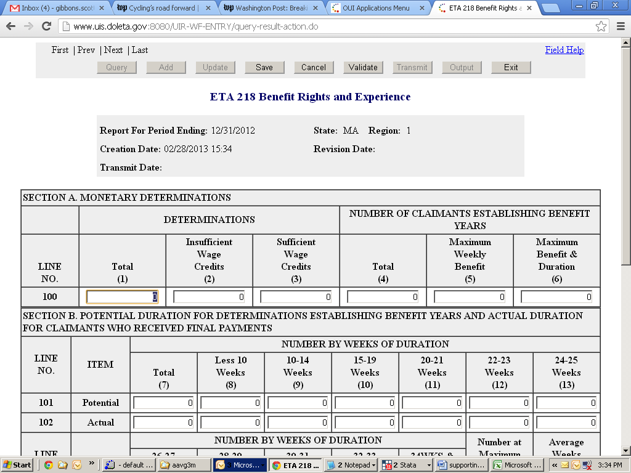
Task: Click the Exit button
Action: click(x=511, y=67)
